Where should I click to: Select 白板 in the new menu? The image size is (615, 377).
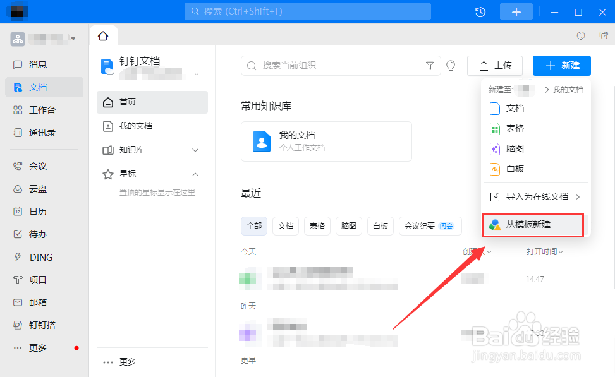click(x=536, y=169)
